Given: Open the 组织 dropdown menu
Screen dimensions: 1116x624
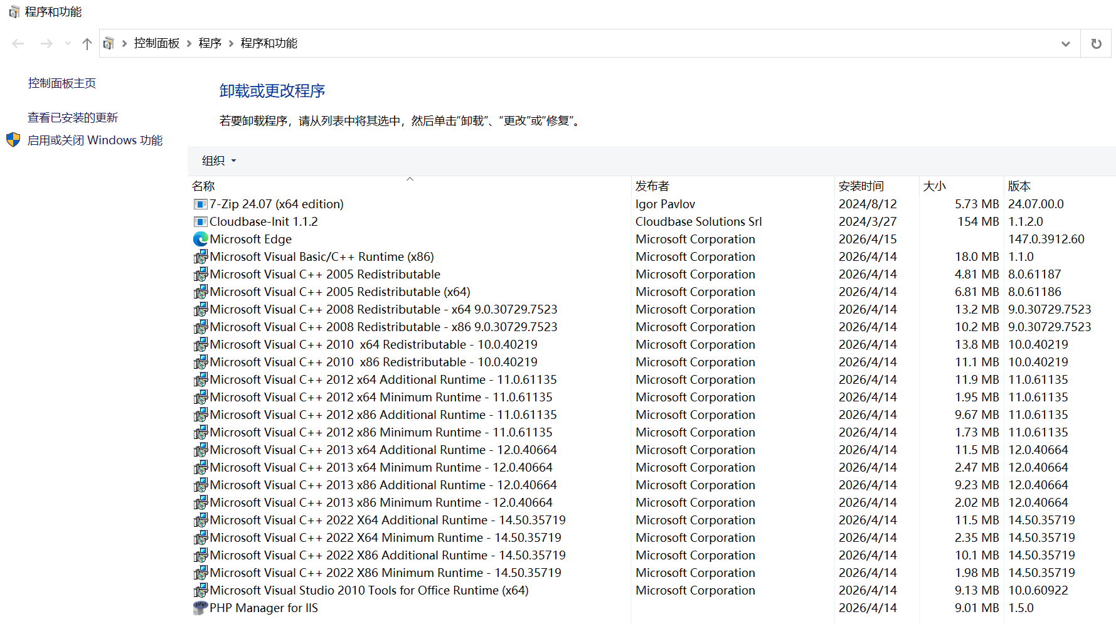Looking at the screenshot, I should 219,161.
